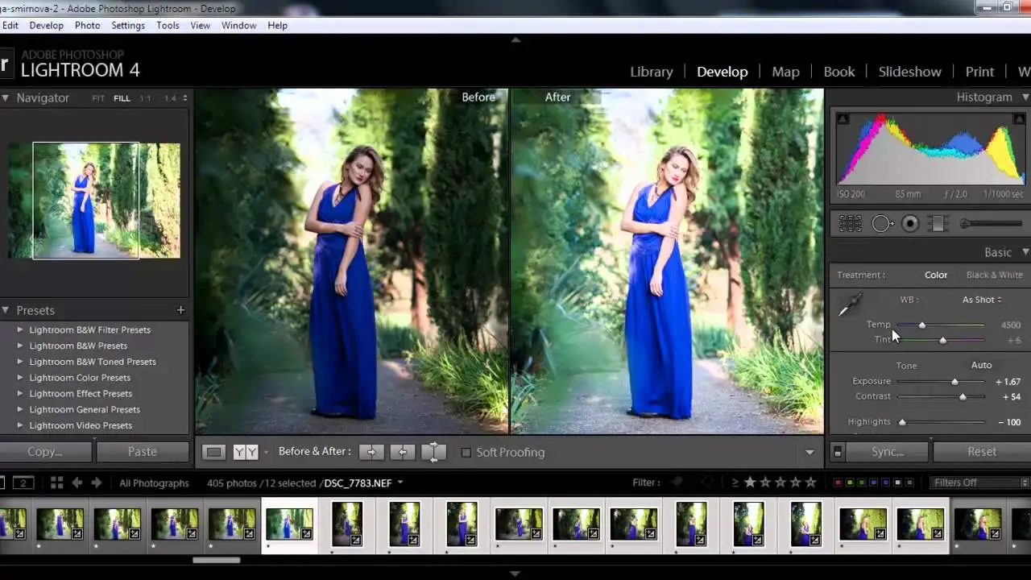Toggle shadow clipping indicator in histogram

pos(843,118)
